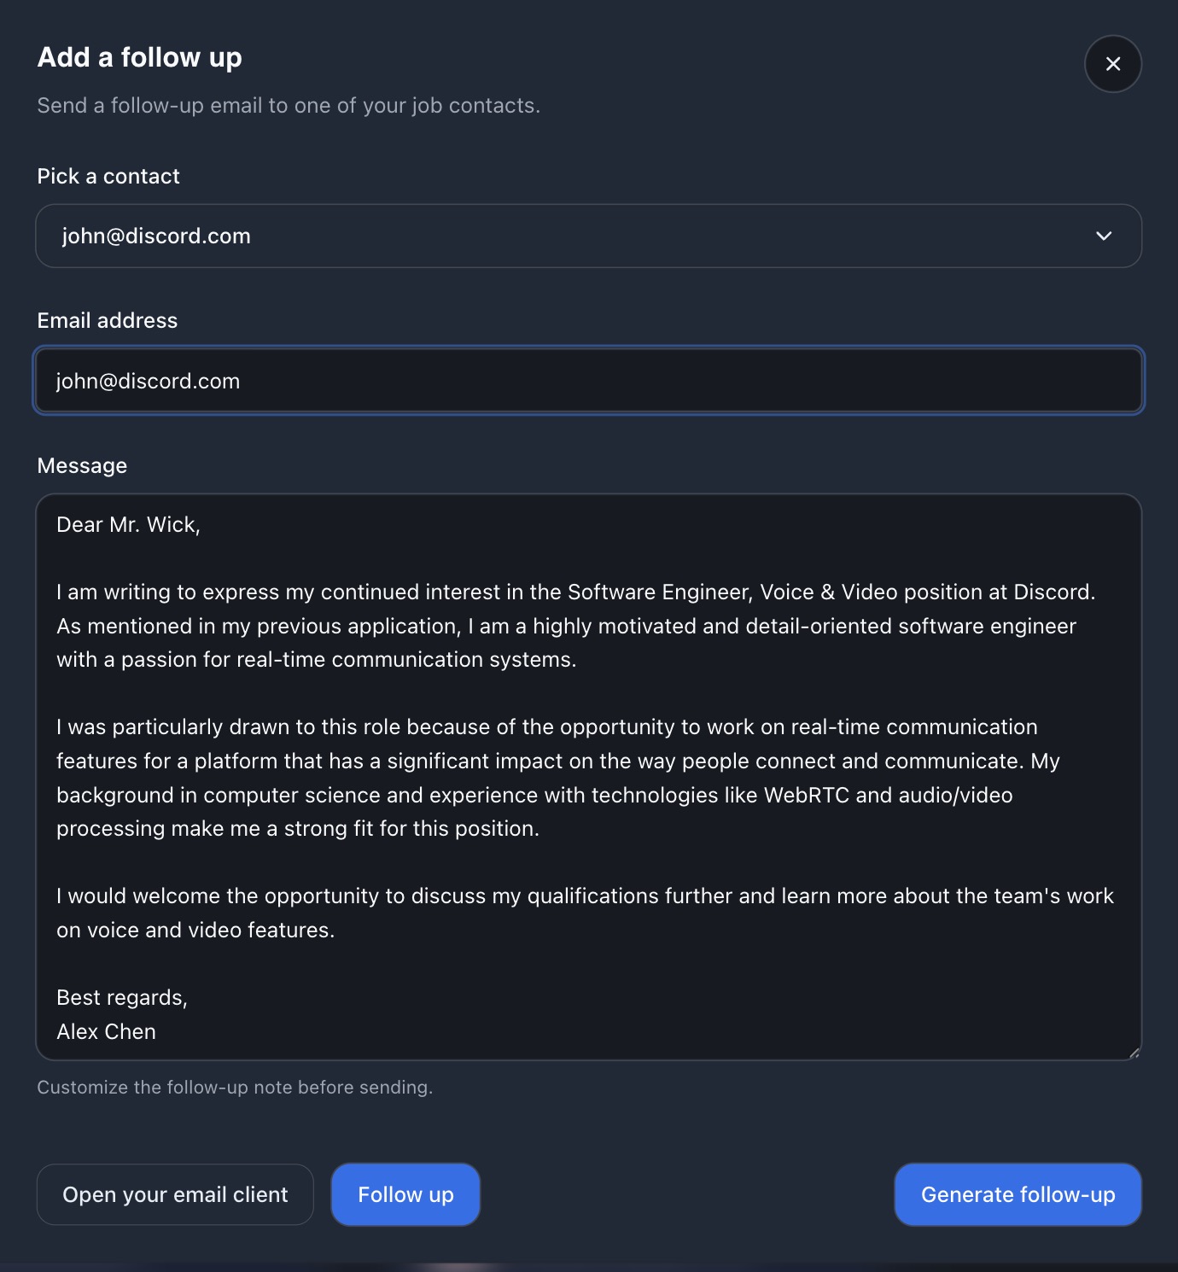1178x1272 pixels.
Task: Click the Best regards line in the message
Action: coord(122,998)
